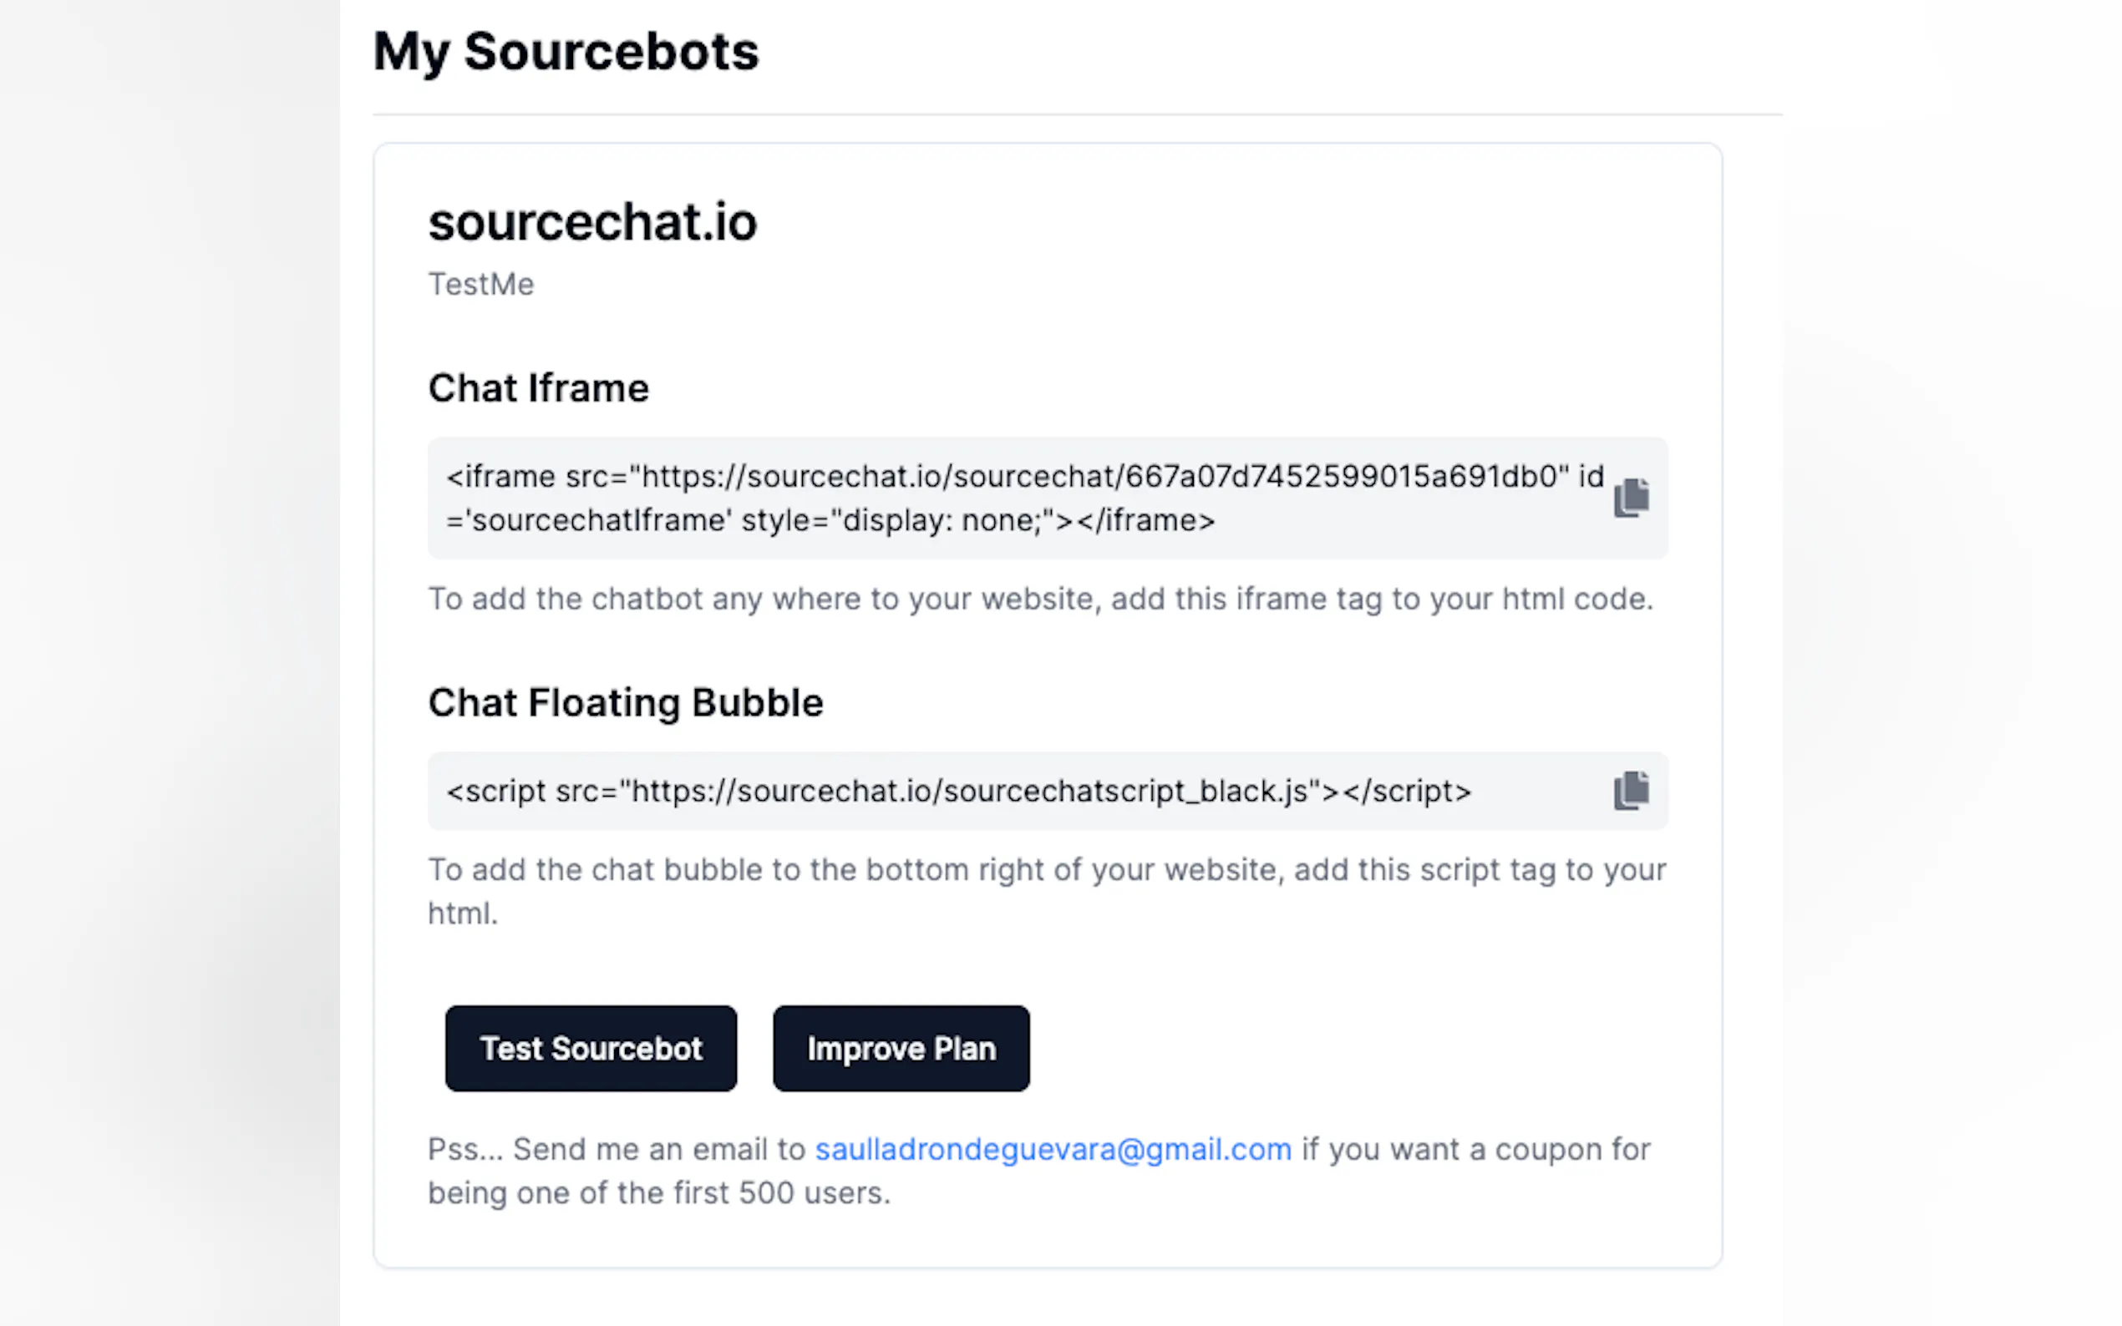This screenshot has width=2122, height=1326.
Task: Click the My Sourcebots page heading
Action: pos(566,52)
